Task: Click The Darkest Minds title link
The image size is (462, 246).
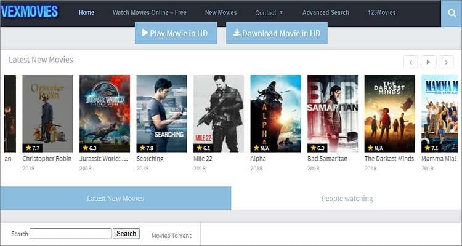Action: coord(389,159)
